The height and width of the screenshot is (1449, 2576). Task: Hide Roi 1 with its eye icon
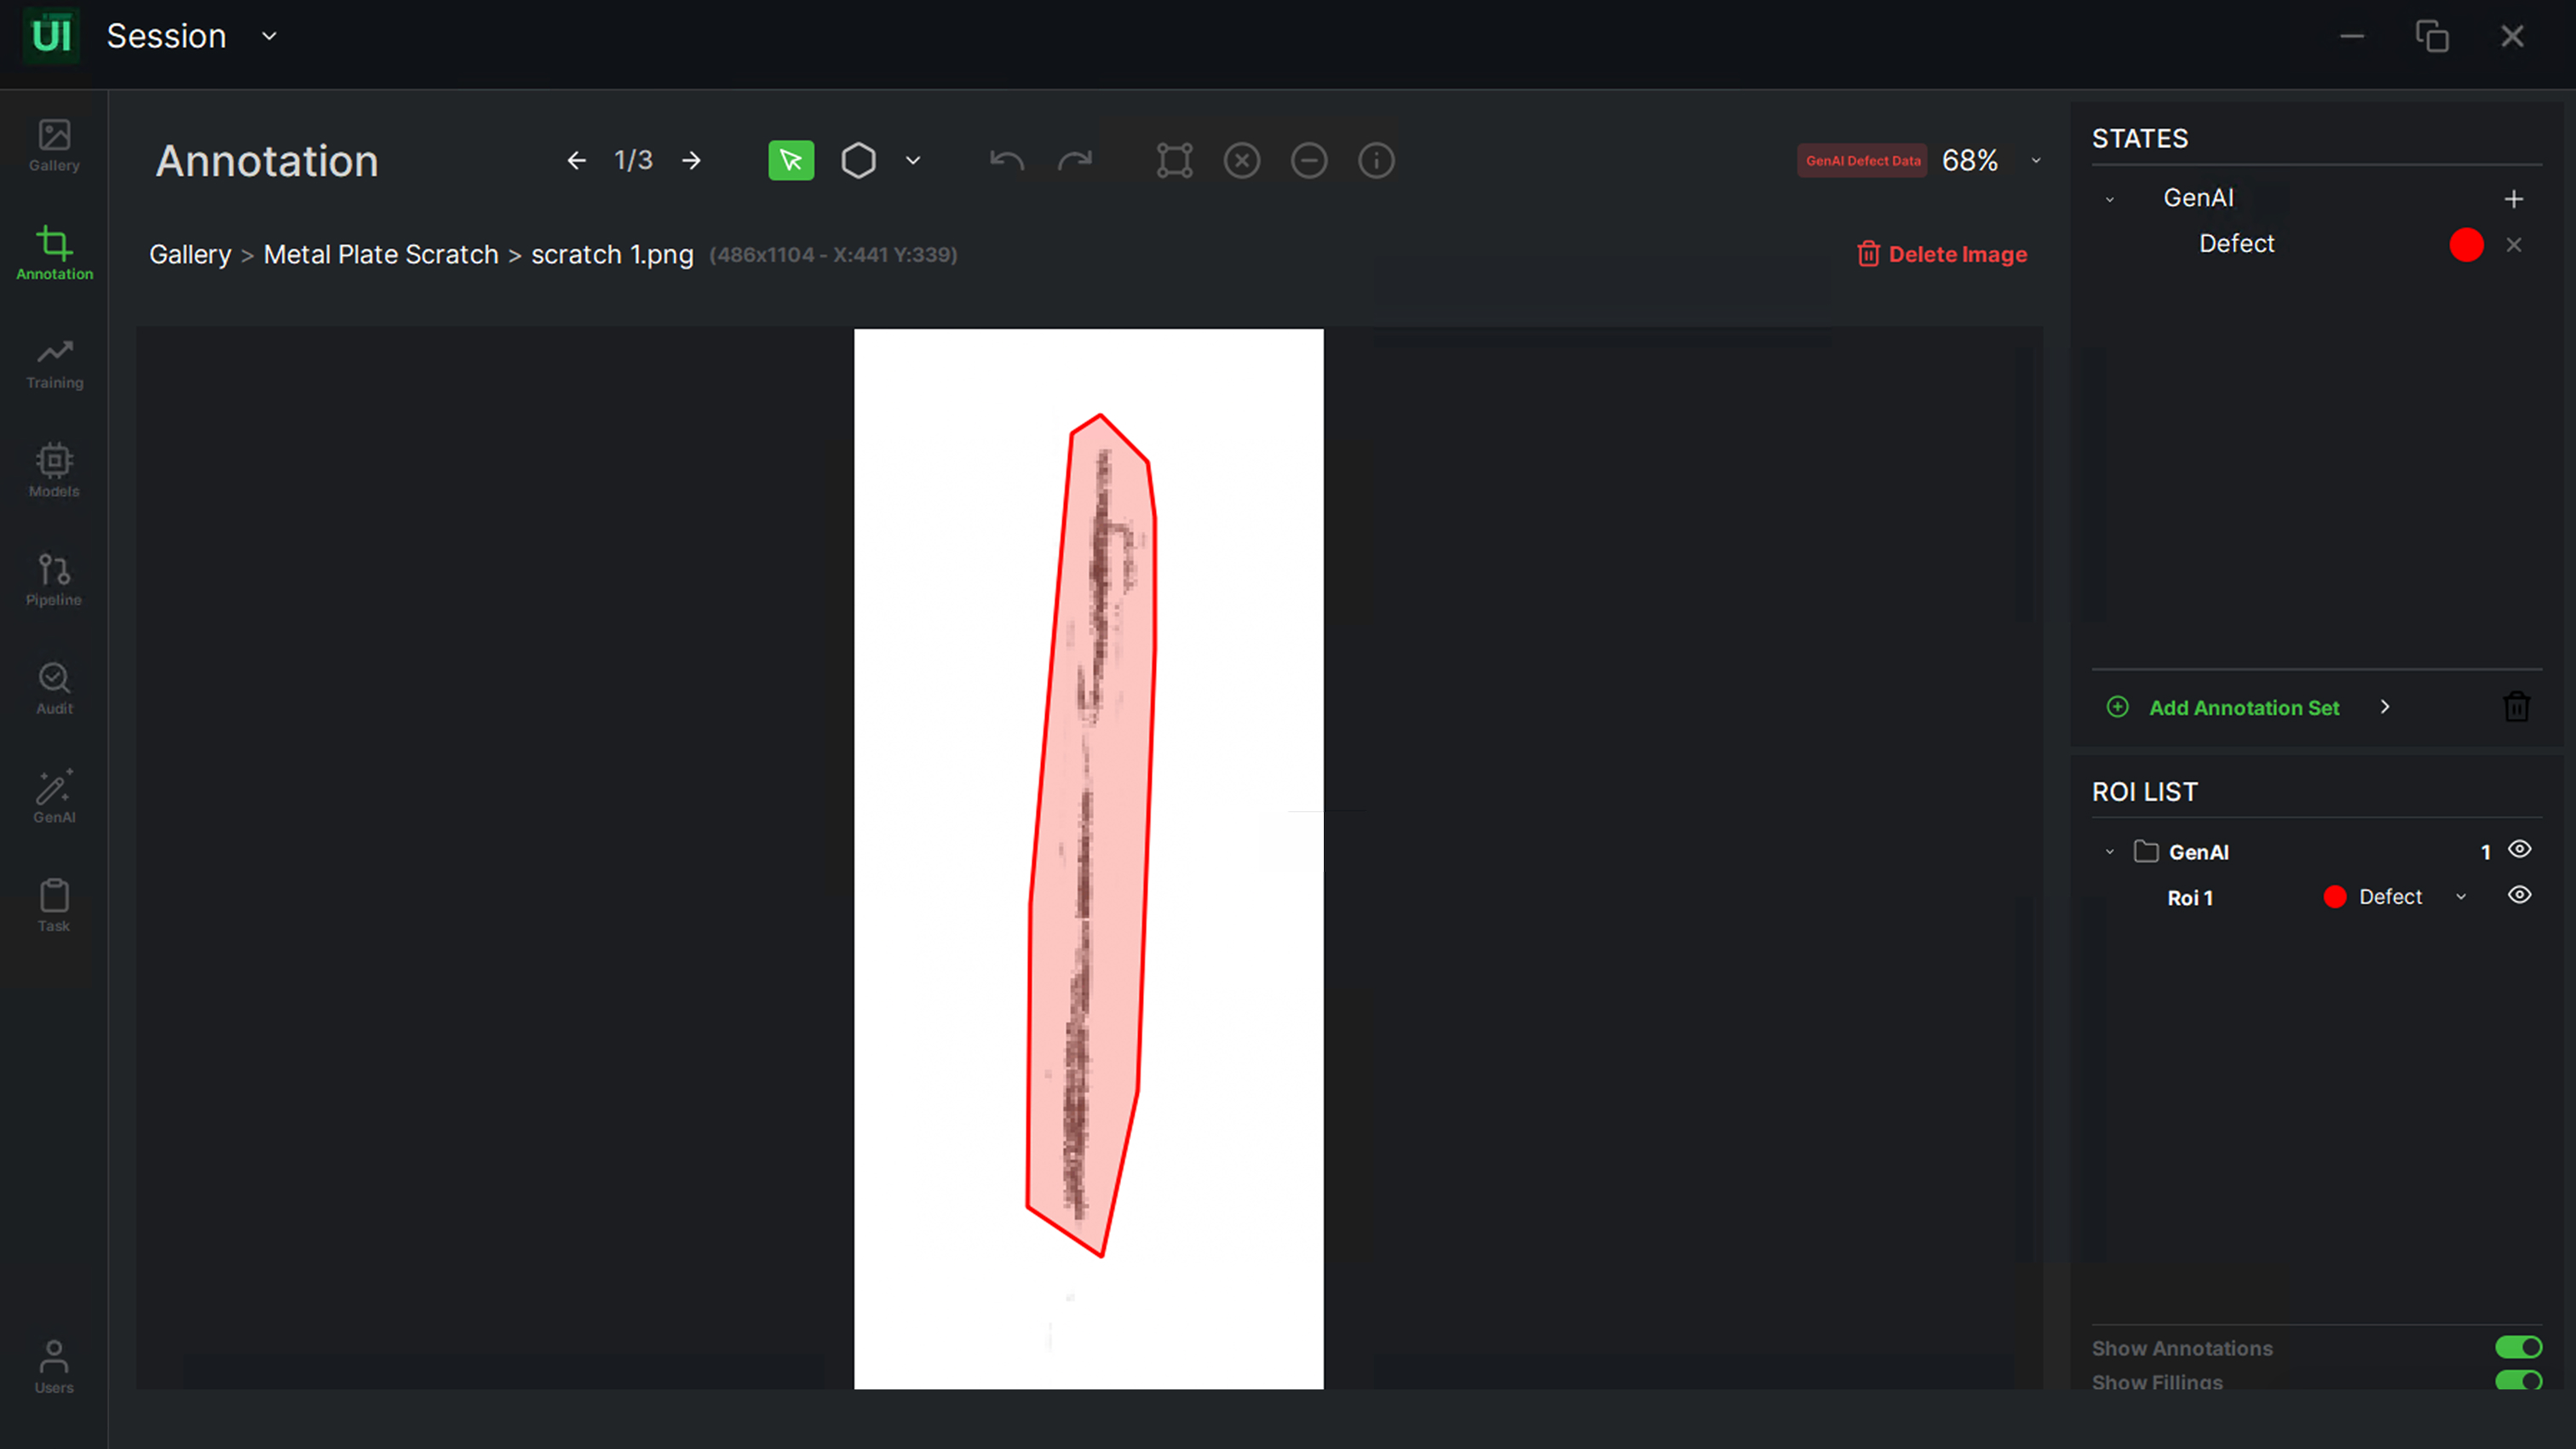point(2519,896)
